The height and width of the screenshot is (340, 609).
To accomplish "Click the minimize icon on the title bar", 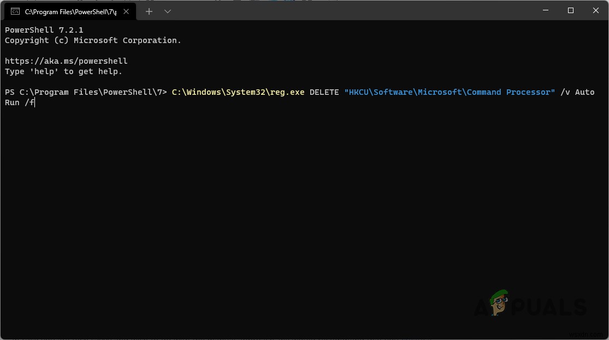I will [545, 10].
